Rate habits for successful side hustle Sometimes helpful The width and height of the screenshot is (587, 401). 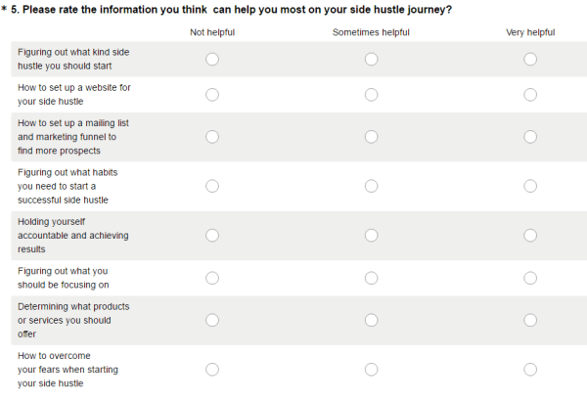[x=372, y=186]
